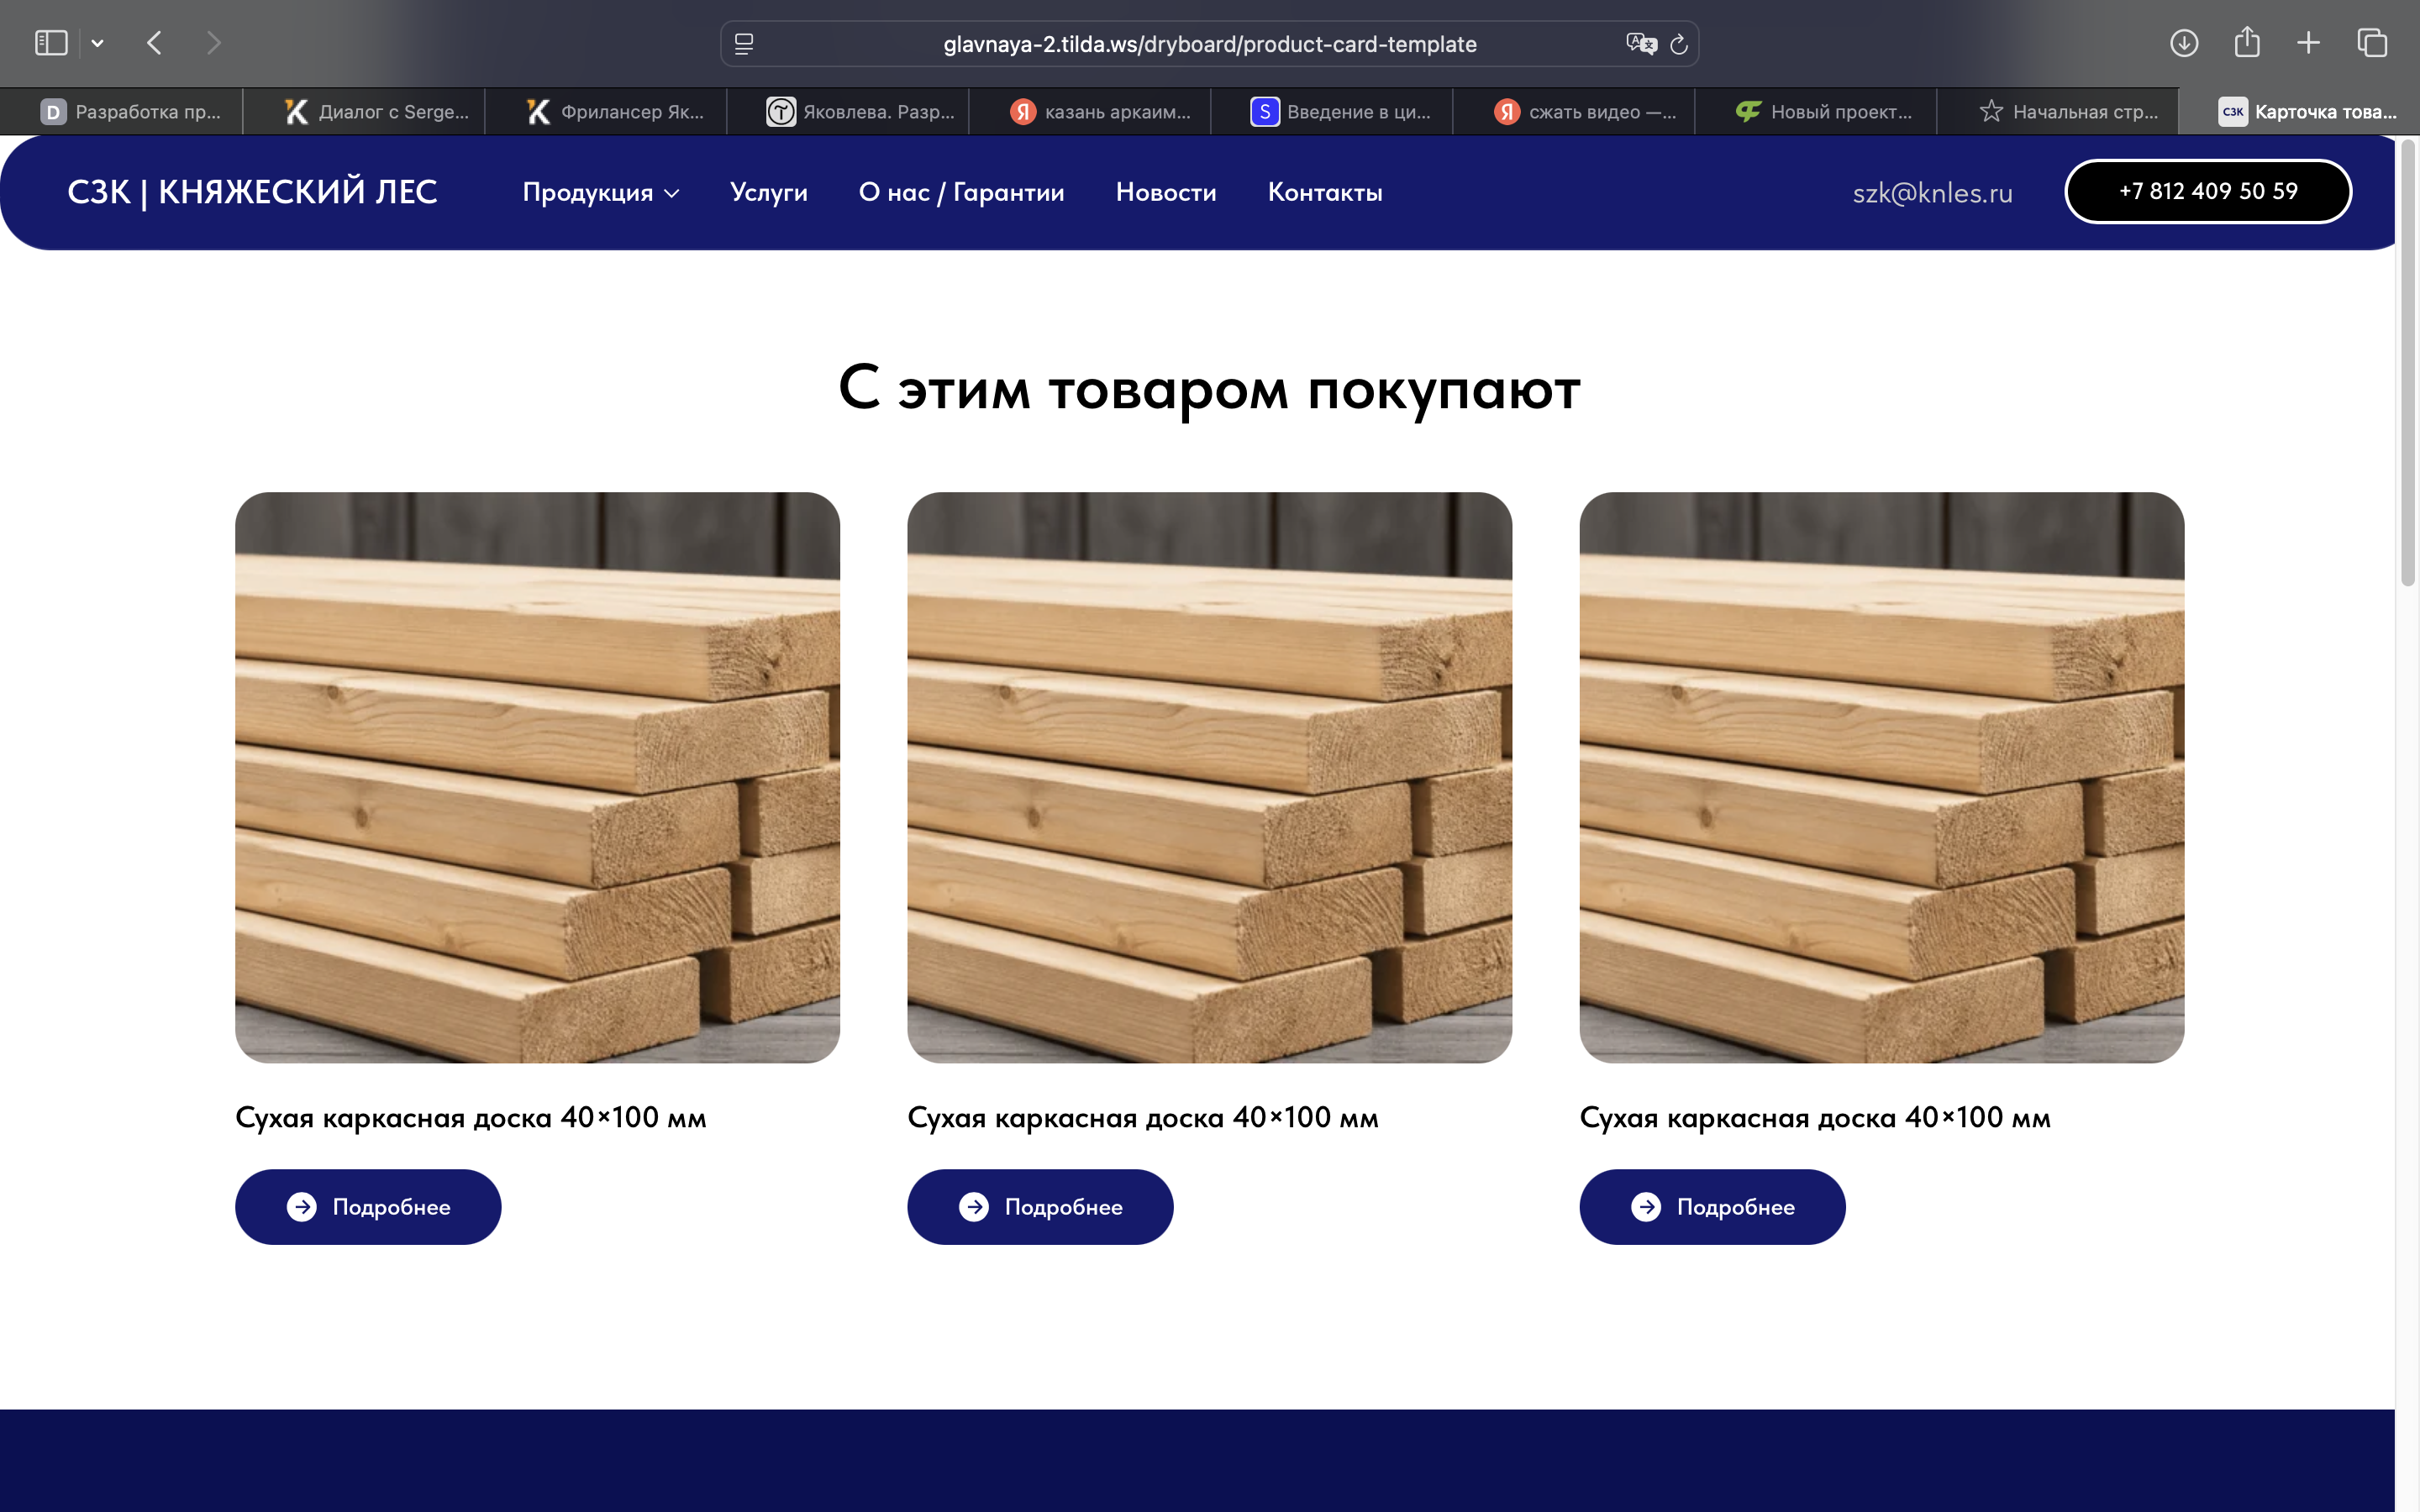Open the second product board image

[x=1209, y=777]
